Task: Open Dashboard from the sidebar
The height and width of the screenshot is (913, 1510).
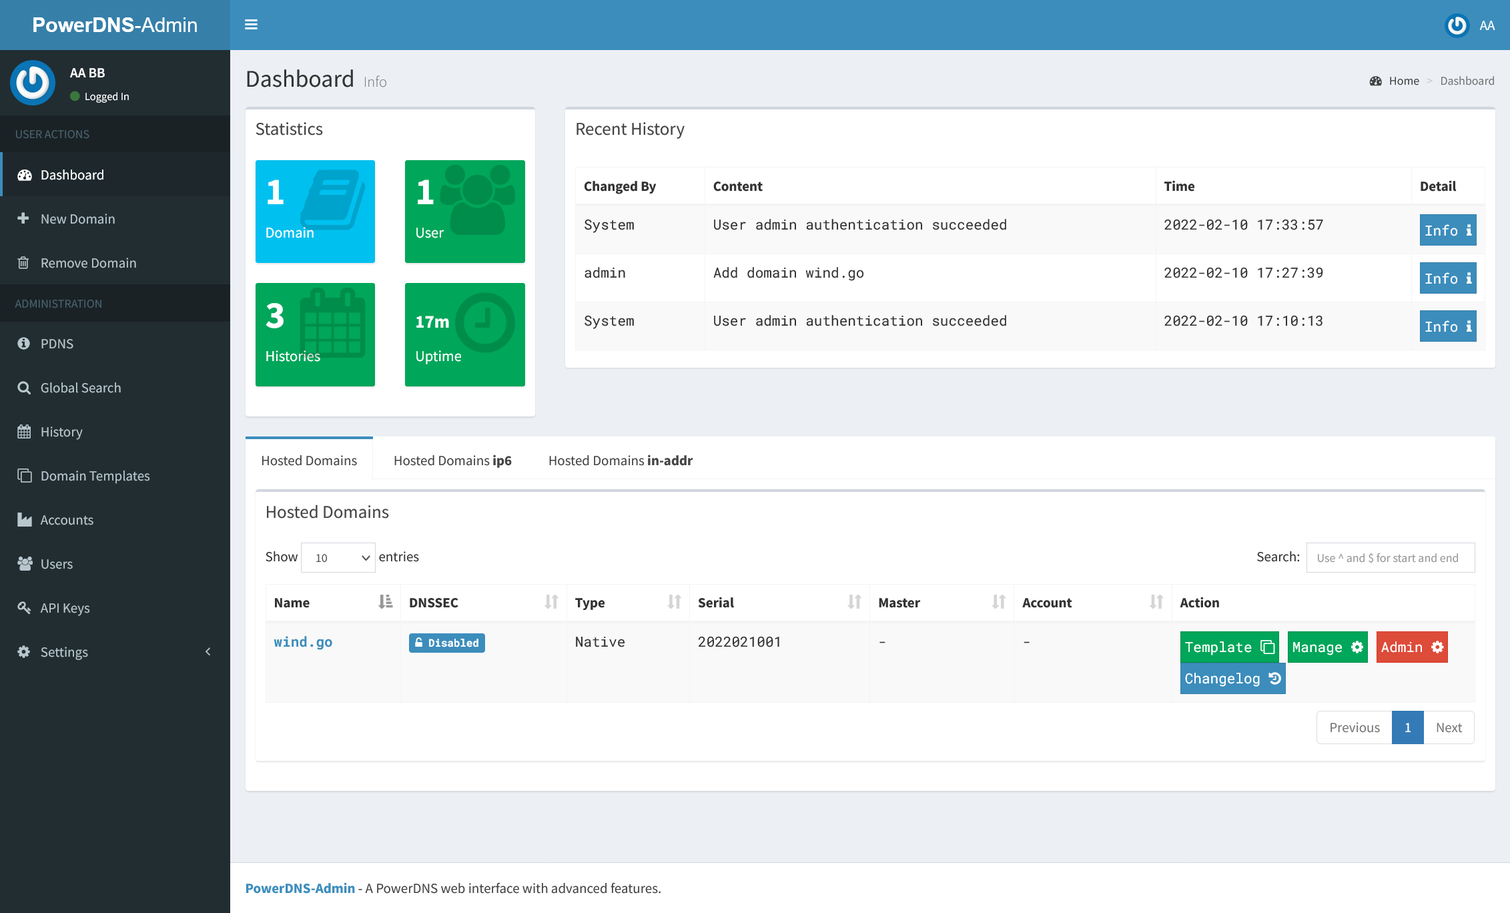Action: tap(115, 175)
